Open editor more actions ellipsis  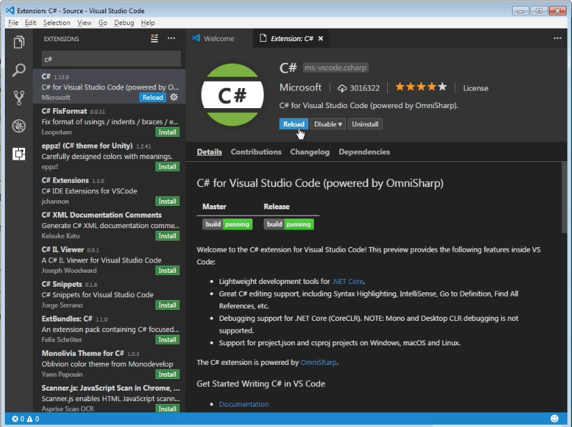click(x=557, y=38)
